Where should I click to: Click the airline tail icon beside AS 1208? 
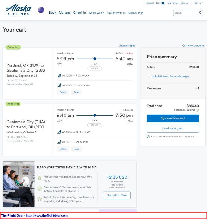coord(59,75)
